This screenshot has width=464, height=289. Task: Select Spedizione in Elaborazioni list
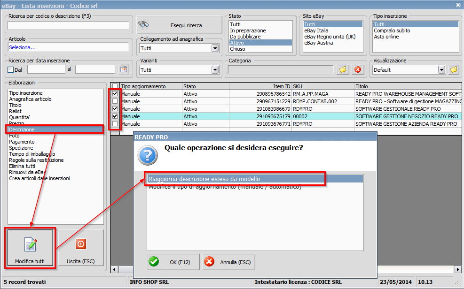point(55,148)
